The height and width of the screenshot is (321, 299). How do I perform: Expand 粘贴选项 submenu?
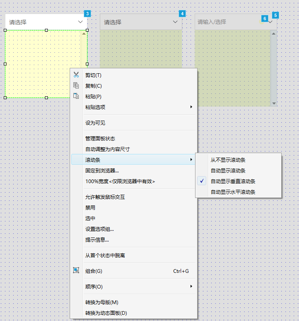[134, 107]
